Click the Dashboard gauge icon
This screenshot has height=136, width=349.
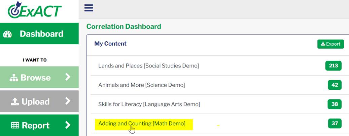pyautogui.click(x=7, y=34)
